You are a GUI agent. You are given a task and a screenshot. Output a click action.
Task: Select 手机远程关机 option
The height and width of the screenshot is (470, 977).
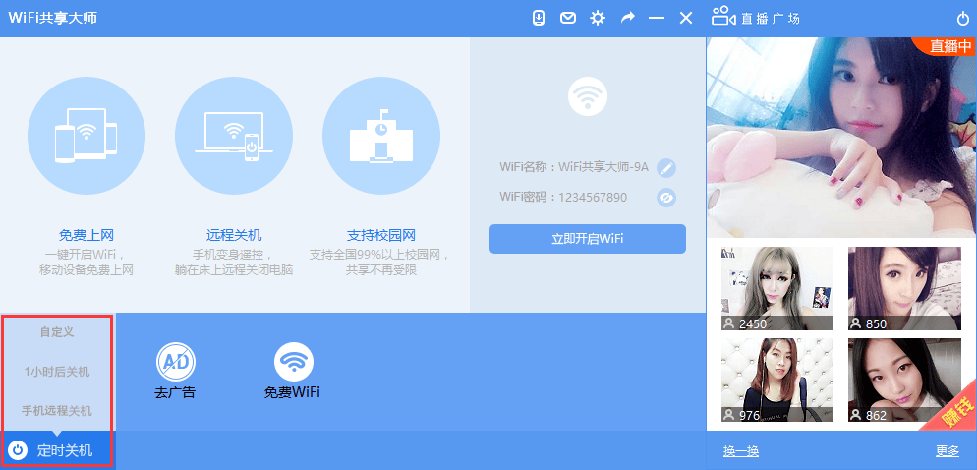(x=57, y=411)
